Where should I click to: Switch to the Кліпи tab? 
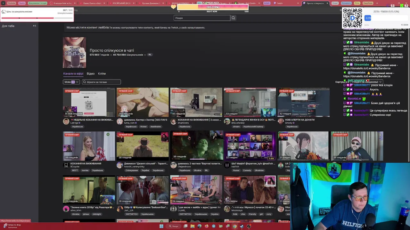pyautogui.click(x=102, y=74)
